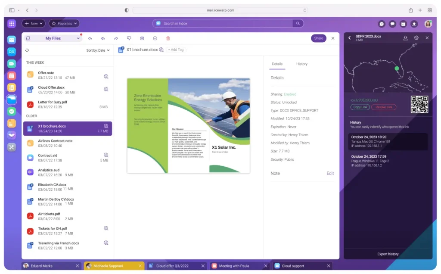
Task: Click the print icon in toolbar
Action: click(x=142, y=38)
